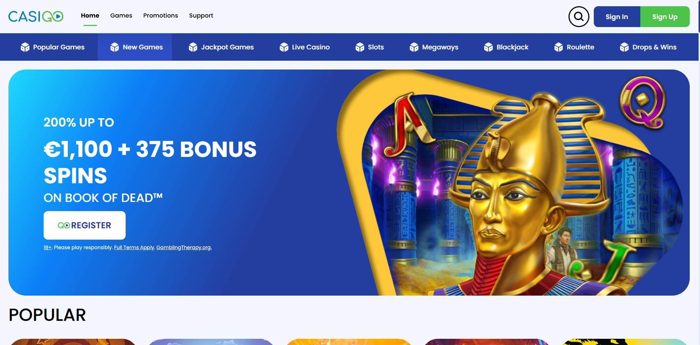
Task: Click the dice icon beside Live Casino
Action: [284, 47]
